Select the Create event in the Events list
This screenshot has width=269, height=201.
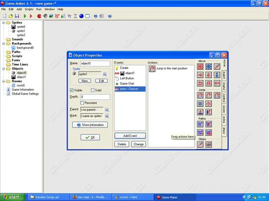point(130,68)
